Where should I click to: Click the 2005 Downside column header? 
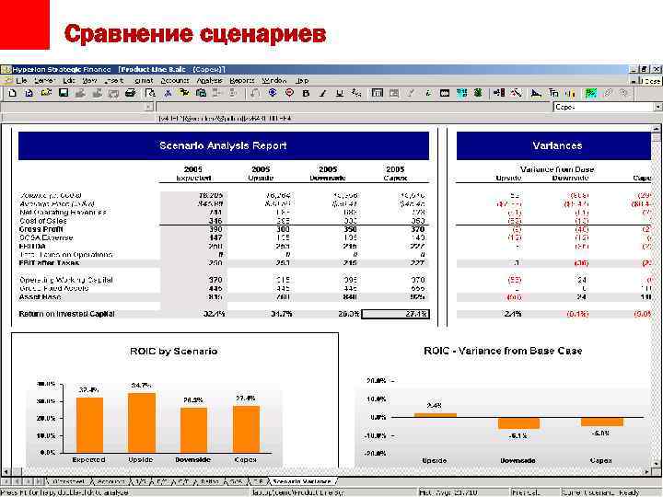point(328,174)
